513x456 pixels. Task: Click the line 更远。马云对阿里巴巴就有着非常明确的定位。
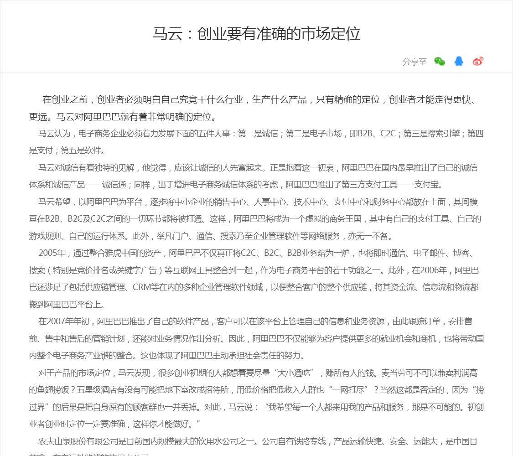122,117
